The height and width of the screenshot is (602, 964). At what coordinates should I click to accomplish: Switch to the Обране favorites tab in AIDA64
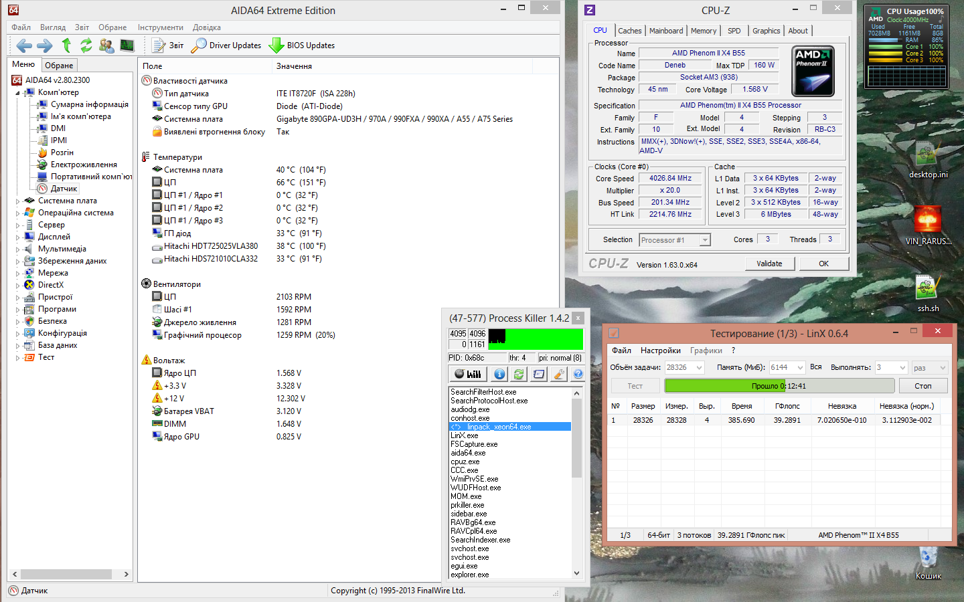point(59,66)
